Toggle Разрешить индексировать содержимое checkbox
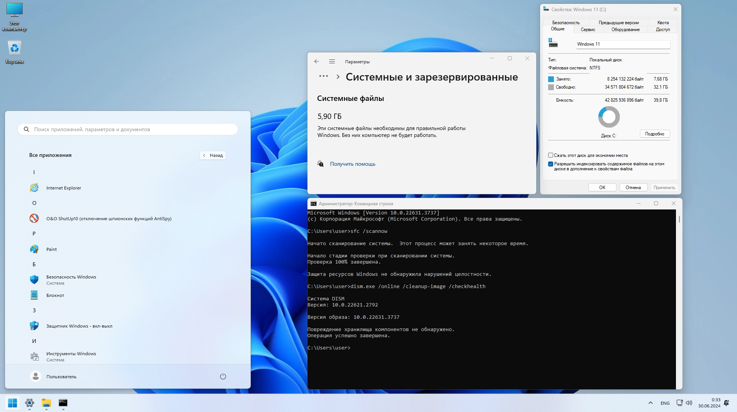Screen dimensions: 737x412 [550, 164]
